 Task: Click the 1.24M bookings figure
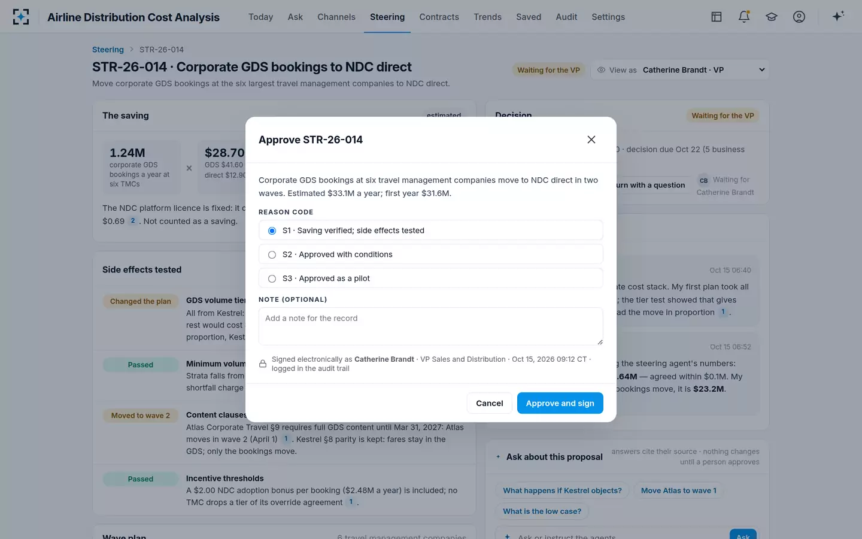pyautogui.click(x=128, y=153)
